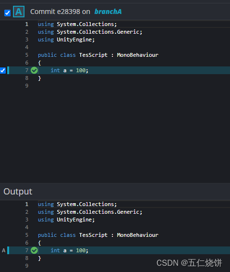Click 'using System.Collections;' in commit pane
The height and width of the screenshot is (272, 230).
click(77, 24)
